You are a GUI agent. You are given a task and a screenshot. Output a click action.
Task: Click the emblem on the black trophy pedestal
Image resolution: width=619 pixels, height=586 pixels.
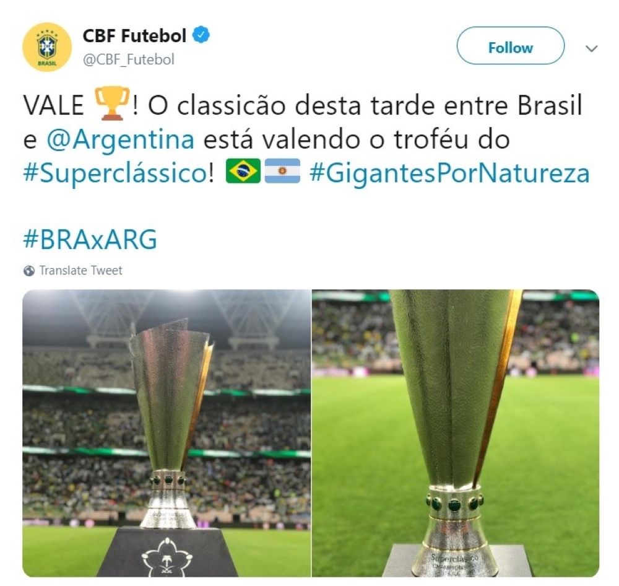pos(167,557)
